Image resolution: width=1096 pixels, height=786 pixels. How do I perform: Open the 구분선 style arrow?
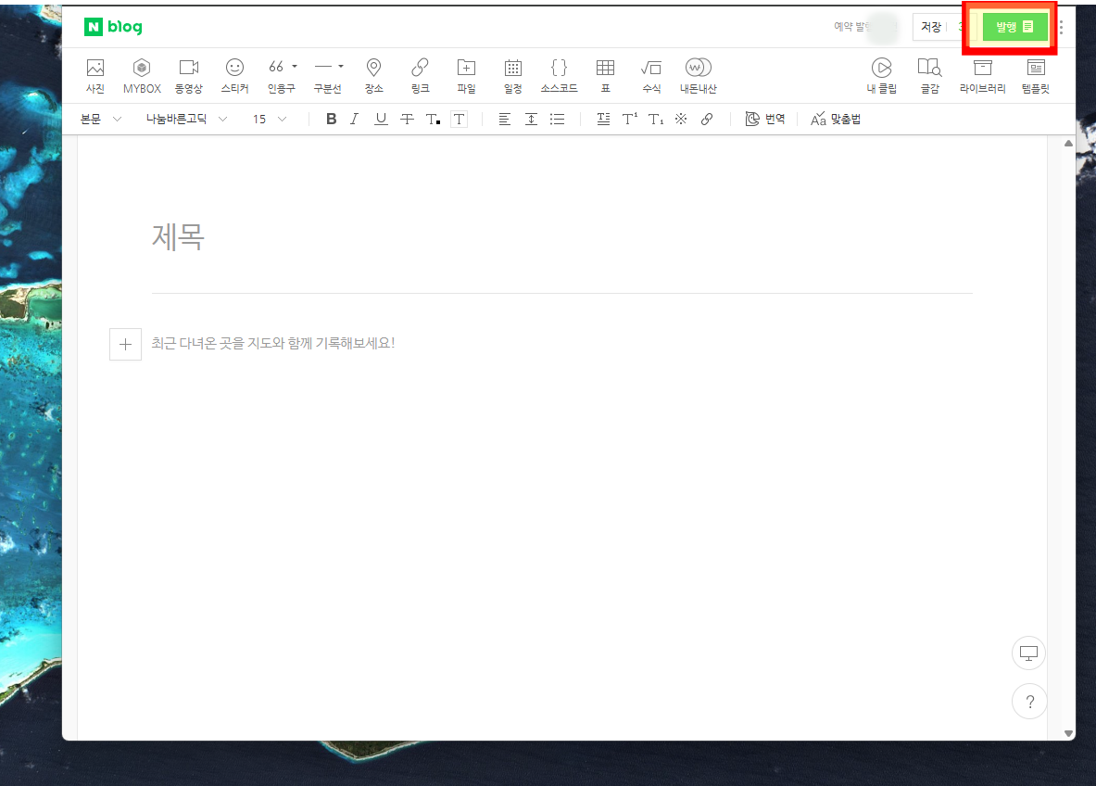pos(340,67)
